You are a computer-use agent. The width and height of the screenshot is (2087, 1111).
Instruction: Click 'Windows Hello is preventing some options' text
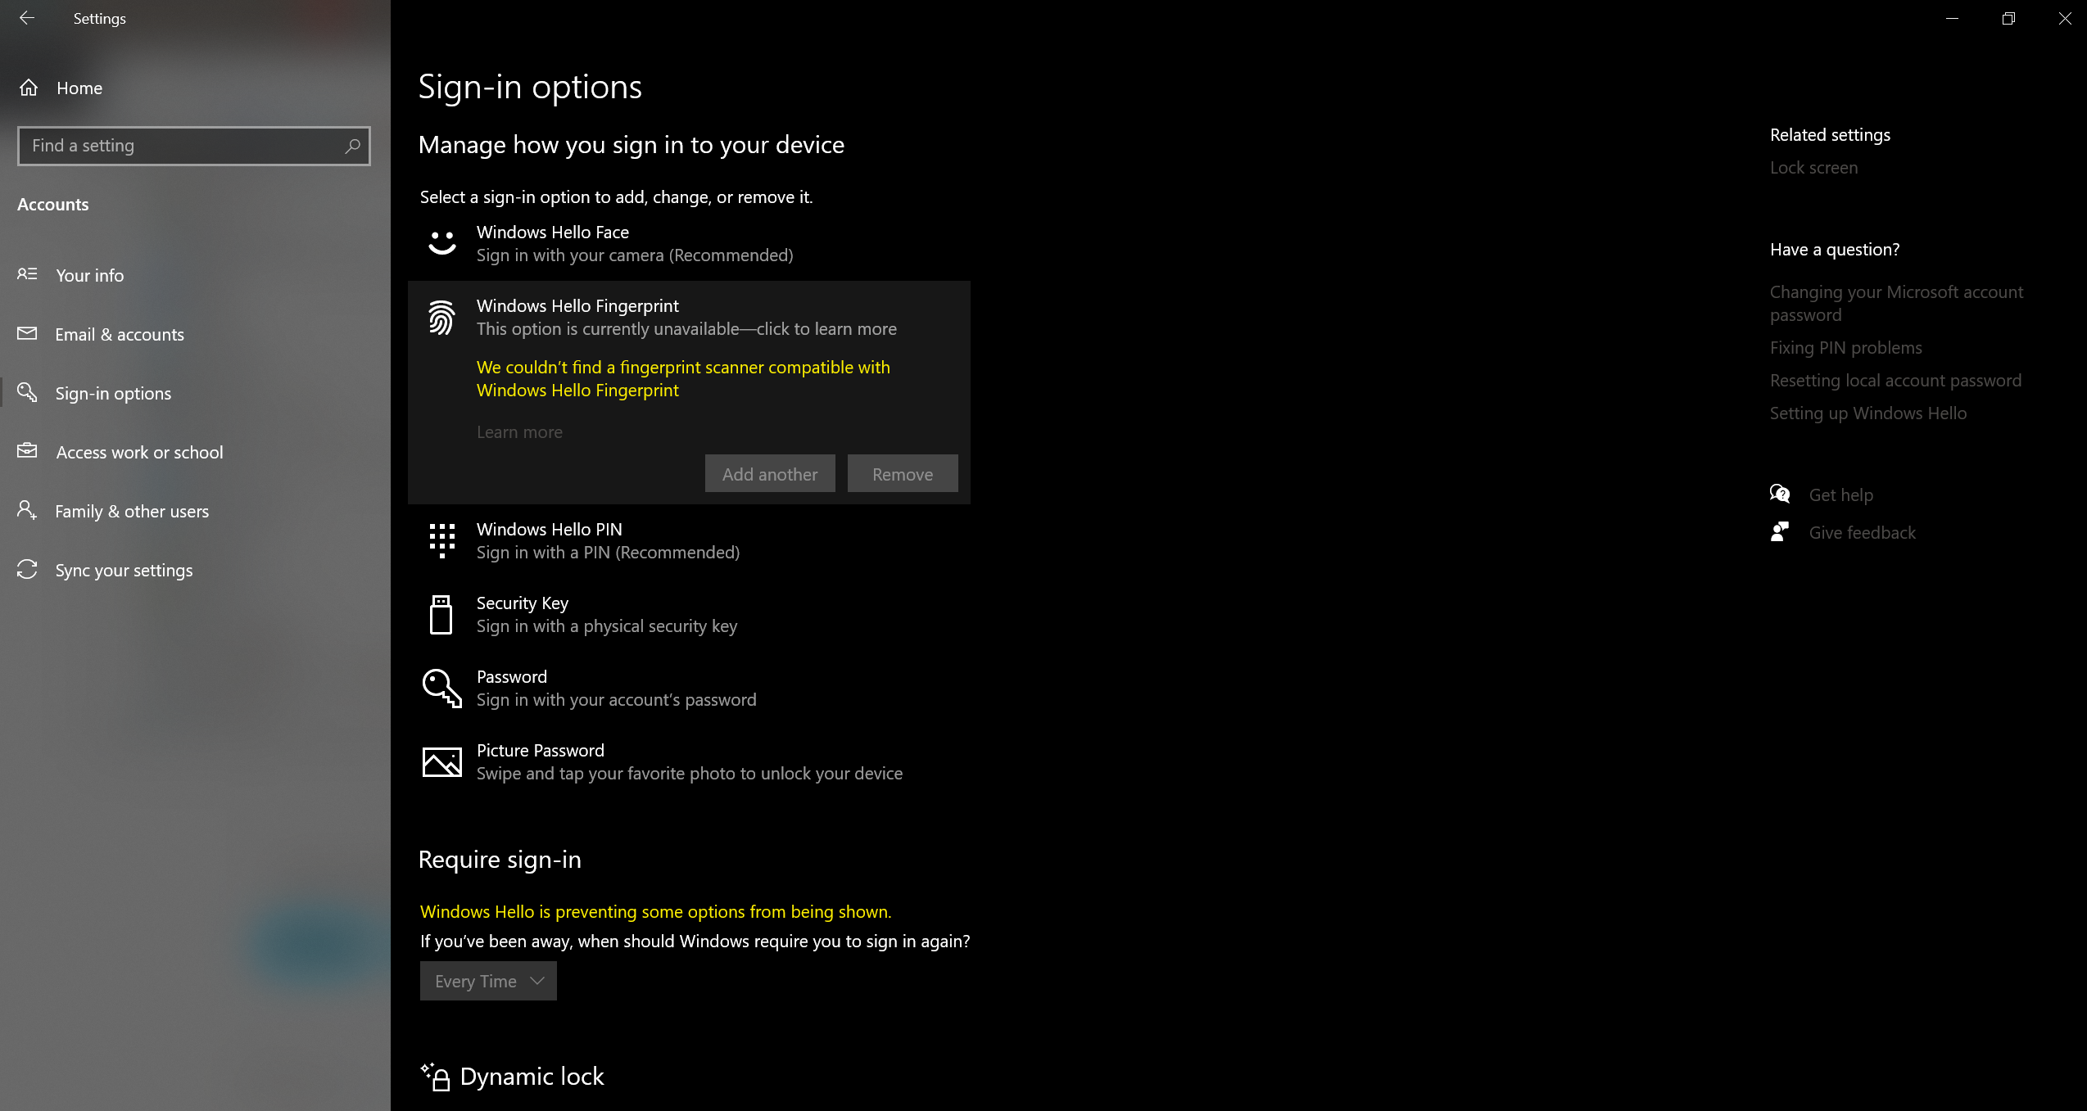[x=655, y=911]
